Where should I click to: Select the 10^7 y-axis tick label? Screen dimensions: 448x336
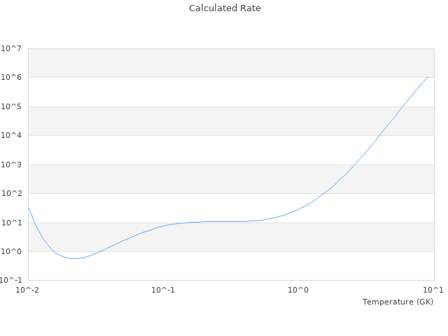(11, 48)
